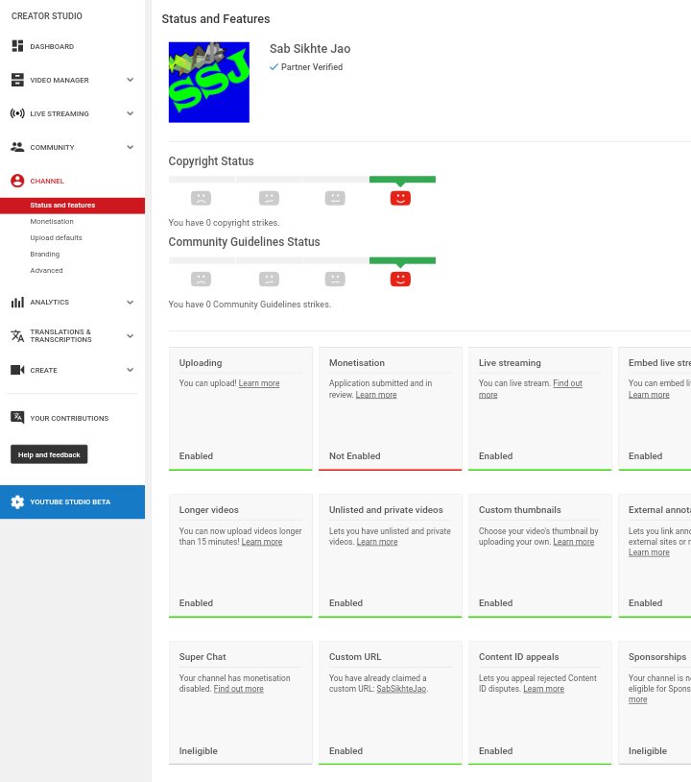Click the Your Contributions translate icon
The image size is (691, 782).
click(17, 417)
